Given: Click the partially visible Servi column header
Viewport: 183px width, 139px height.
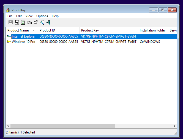Looking at the screenshot, I should [x=173, y=30].
